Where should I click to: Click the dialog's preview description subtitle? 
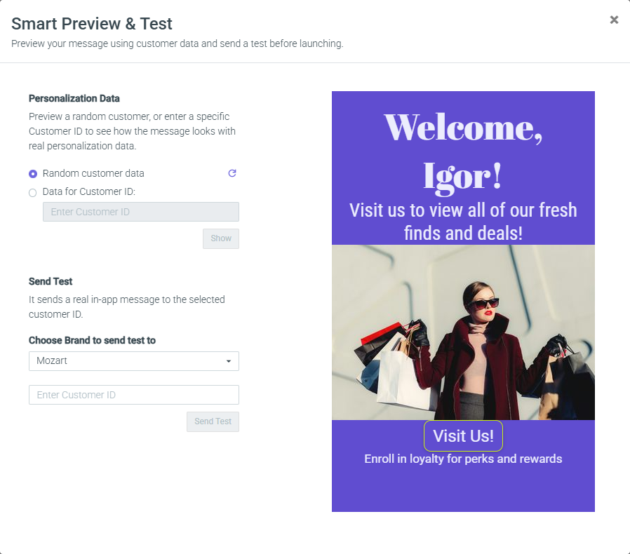coord(177,43)
